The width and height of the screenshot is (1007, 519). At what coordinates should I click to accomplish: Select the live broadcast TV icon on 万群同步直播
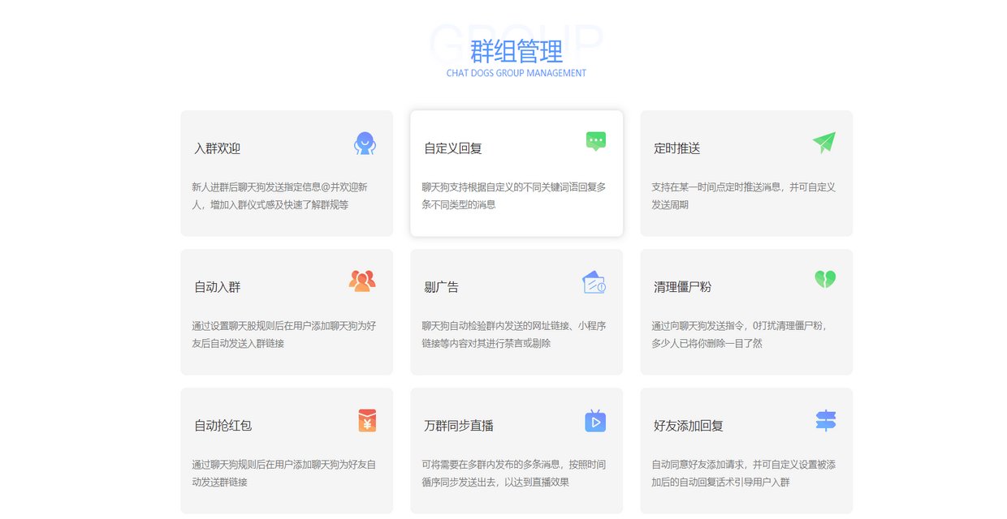click(x=594, y=420)
